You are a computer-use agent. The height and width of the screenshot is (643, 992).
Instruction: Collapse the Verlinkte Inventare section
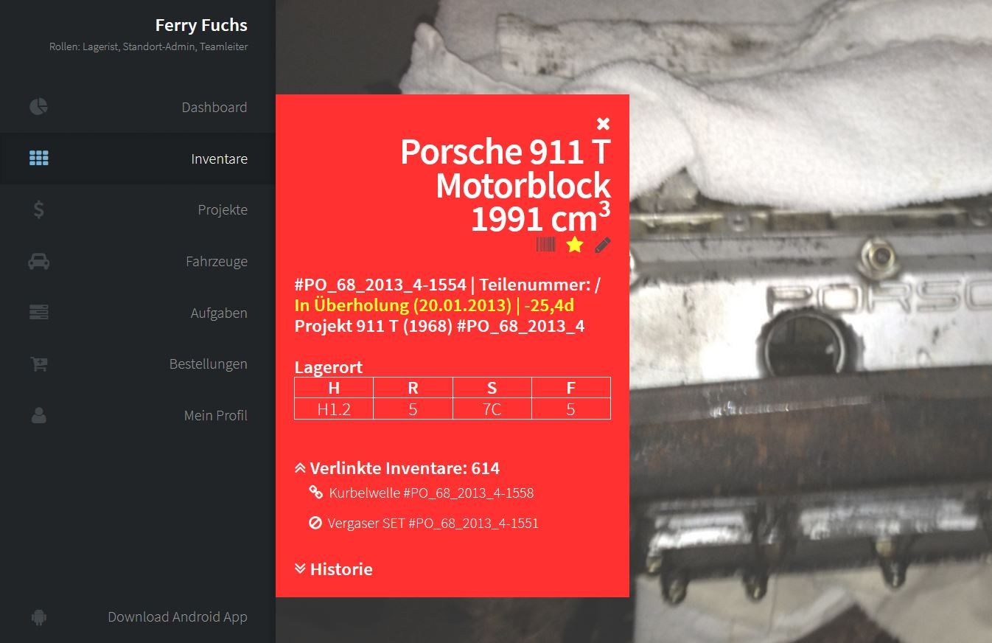[x=300, y=468]
